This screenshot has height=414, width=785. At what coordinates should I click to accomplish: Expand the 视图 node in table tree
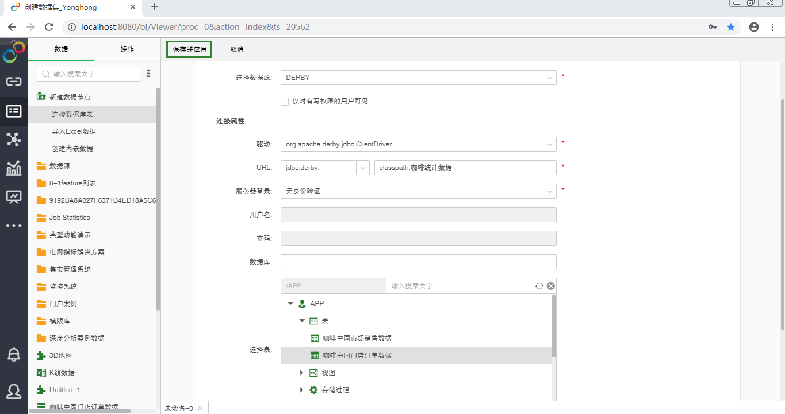point(301,372)
